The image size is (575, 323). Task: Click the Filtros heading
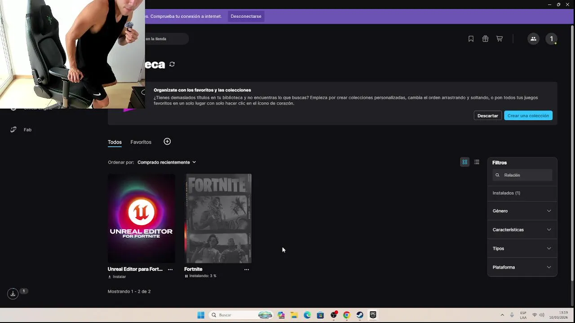[x=500, y=163]
